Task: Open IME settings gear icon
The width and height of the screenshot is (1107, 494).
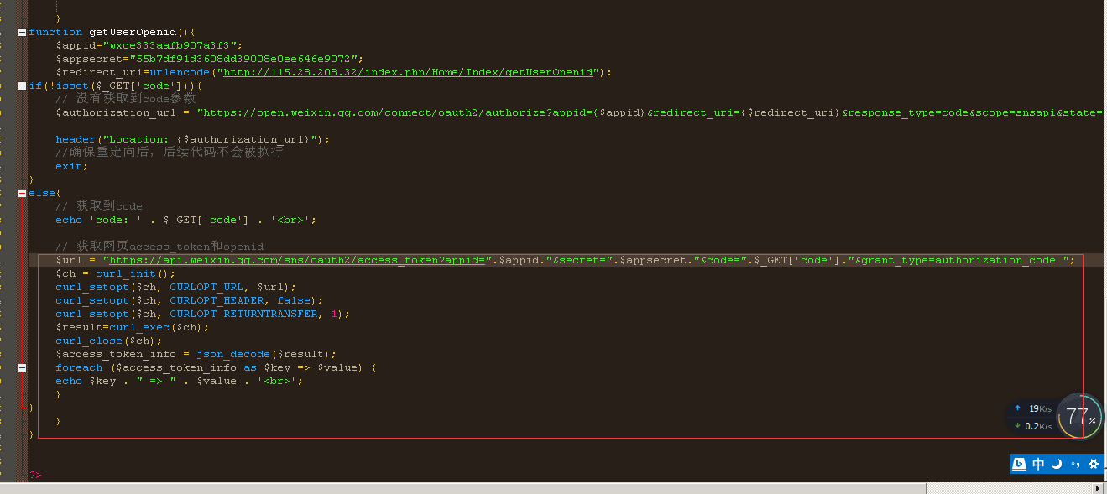Action: 1093,464
